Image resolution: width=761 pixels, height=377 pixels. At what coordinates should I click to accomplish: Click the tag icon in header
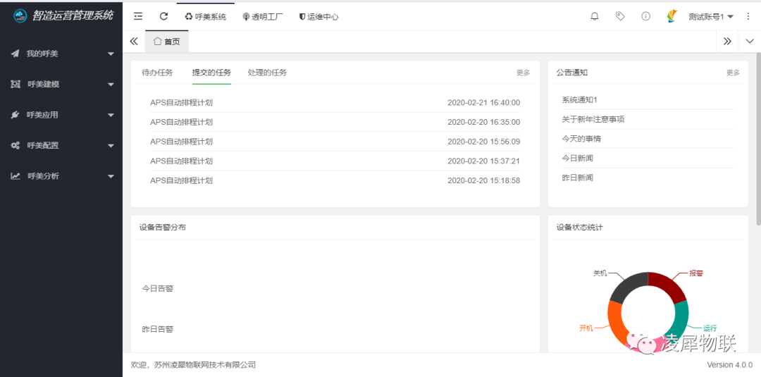[620, 16]
